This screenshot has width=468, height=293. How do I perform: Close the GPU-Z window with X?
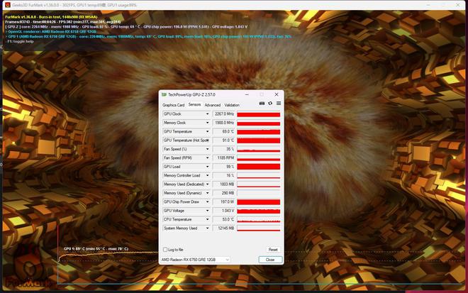tap(277, 94)
